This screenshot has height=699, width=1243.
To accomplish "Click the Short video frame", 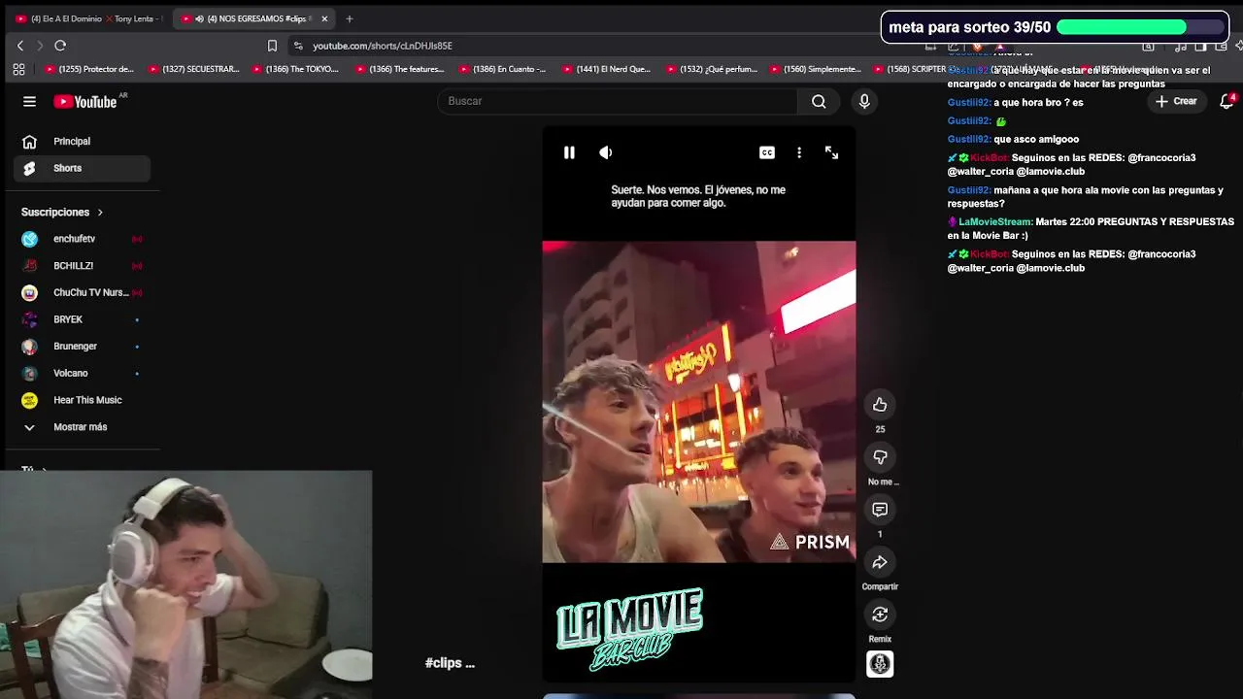I will [x=699, y=402].
